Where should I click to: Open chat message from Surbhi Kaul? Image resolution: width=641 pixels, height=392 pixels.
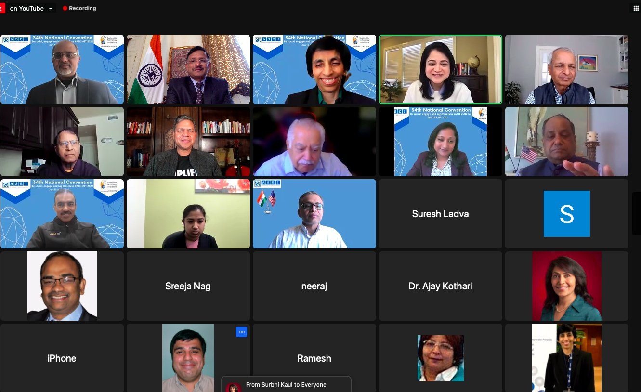[286, 384]
